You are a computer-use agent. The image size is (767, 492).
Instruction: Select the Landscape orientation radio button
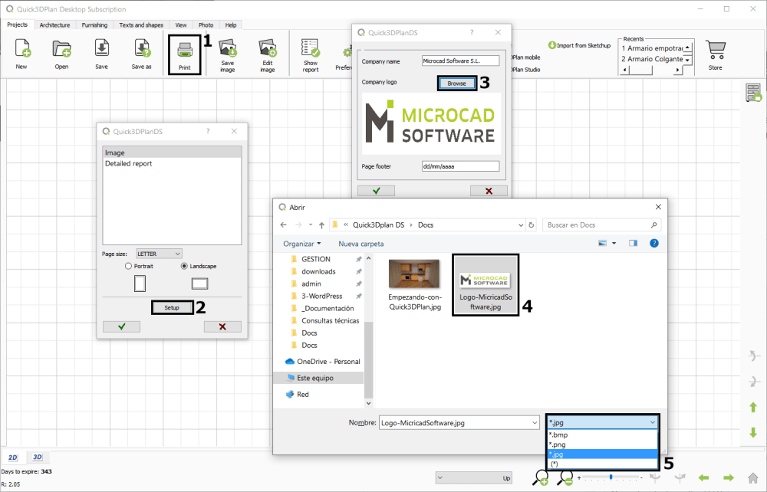[184, 266]
